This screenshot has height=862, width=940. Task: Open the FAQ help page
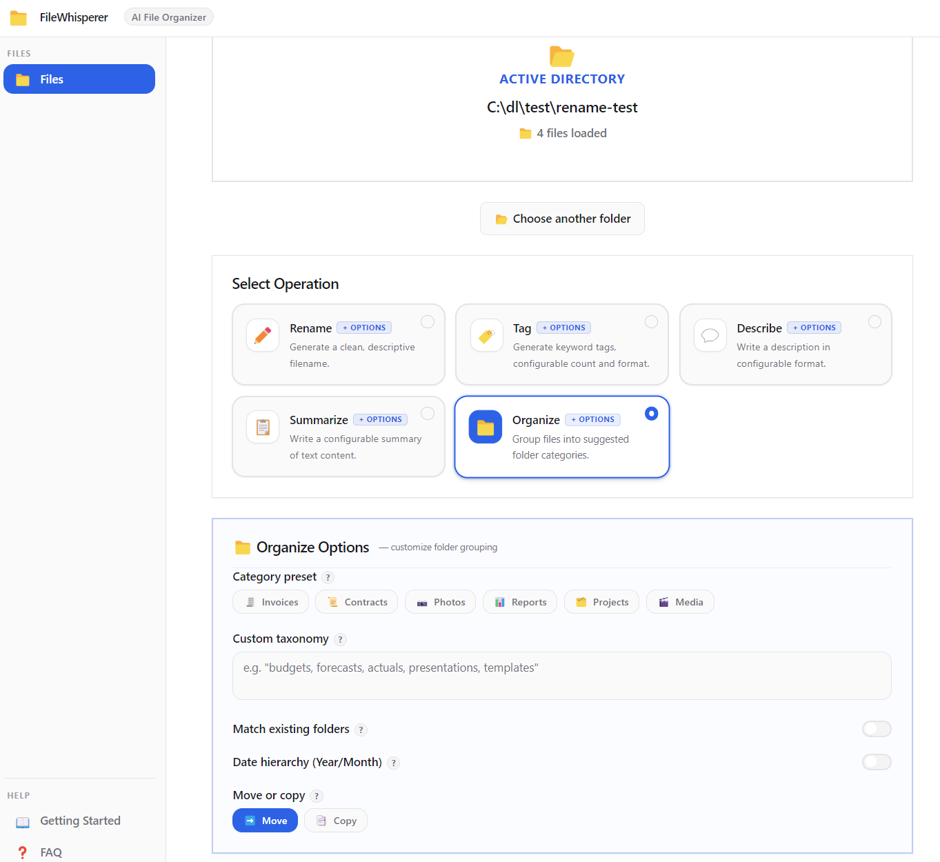pos(79,852)
